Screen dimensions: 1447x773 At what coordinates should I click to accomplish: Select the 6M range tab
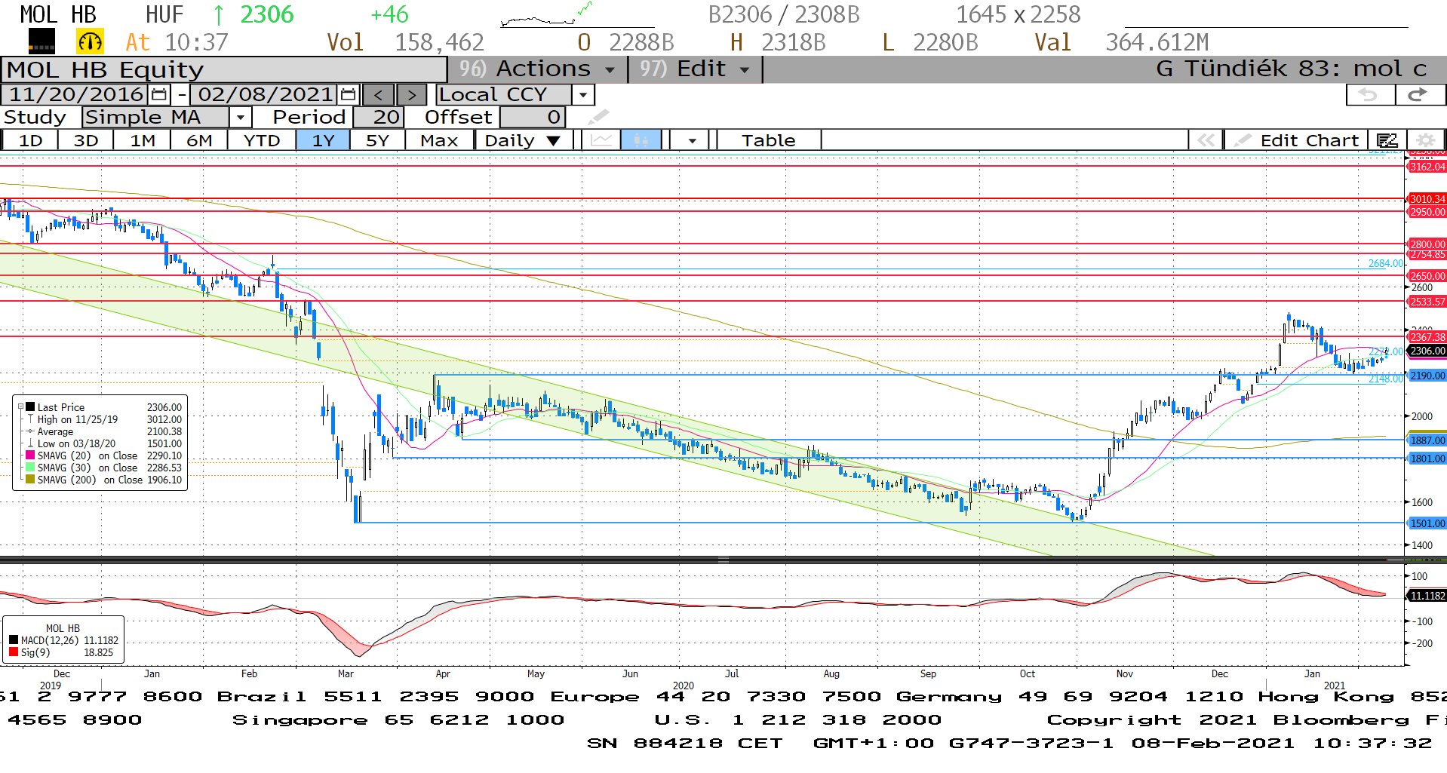(199, 140)
